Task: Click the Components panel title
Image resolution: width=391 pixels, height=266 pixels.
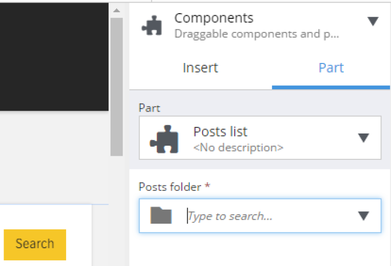Action: tap(214, 18)
